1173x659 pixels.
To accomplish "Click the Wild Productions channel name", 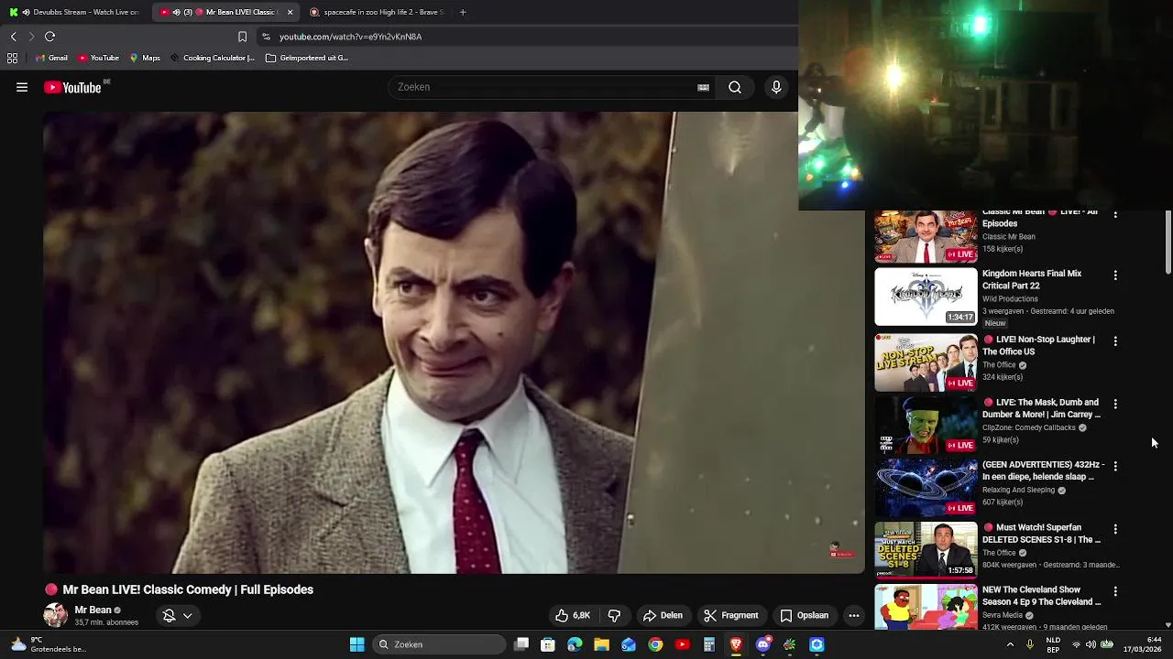I will point(1010,298).
